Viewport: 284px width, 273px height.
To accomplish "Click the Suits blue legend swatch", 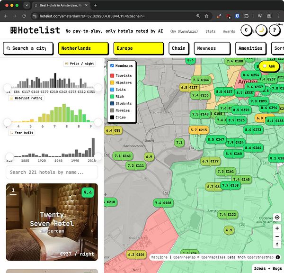I will tap(112, 90).
